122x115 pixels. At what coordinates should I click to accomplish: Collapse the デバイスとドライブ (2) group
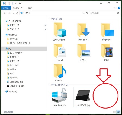(x=49, y=85)
